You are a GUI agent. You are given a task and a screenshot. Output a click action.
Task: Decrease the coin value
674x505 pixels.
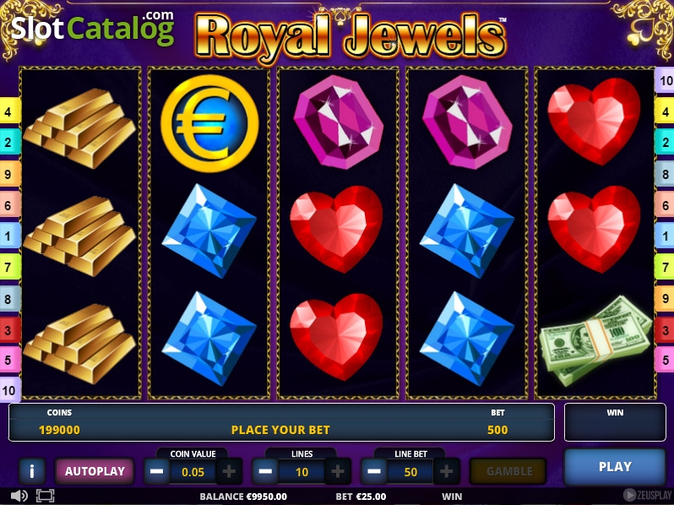[x=156, y=471]
